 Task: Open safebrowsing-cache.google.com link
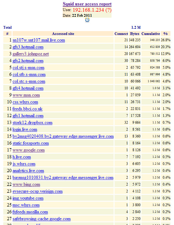[x=42, y=219]
